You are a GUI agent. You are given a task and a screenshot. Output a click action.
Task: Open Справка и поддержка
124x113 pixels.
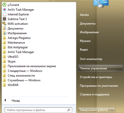point(94,94)
